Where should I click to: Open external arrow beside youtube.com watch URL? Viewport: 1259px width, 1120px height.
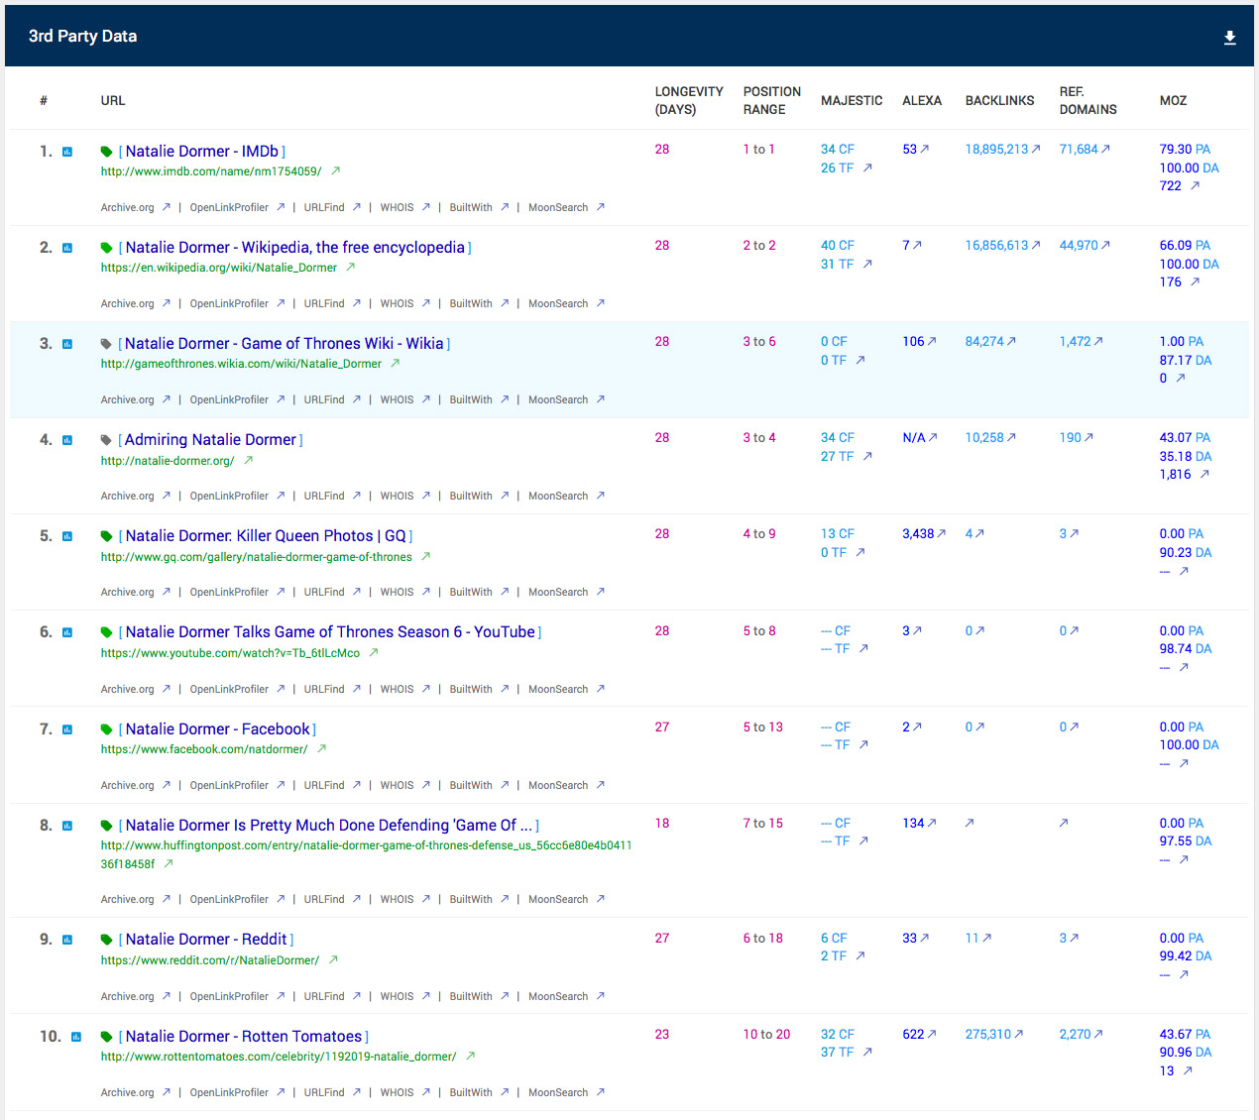coord(374,652)
